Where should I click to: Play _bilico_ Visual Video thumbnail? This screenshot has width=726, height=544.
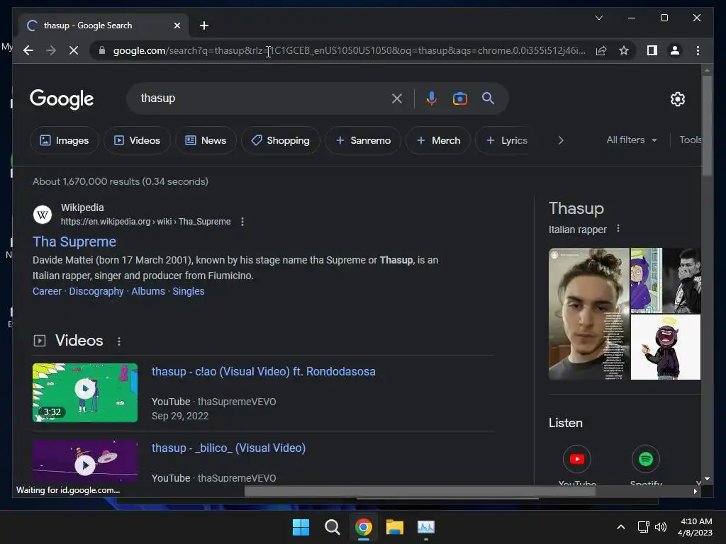tap(85, 461)
